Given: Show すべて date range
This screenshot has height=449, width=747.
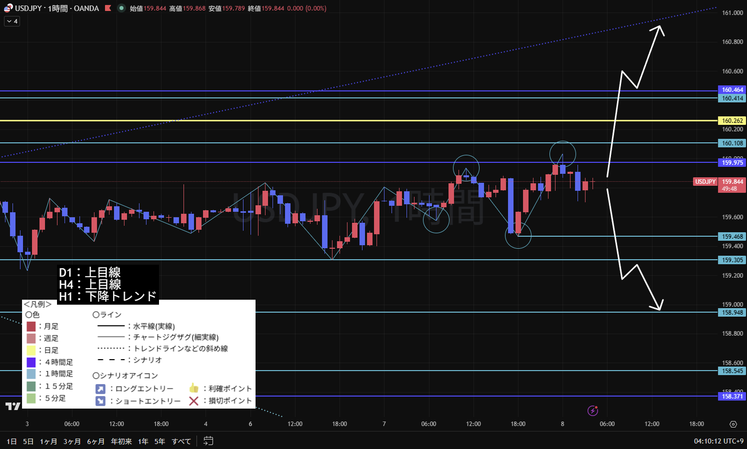Looking at the screenshot, I should click(181, 442).
